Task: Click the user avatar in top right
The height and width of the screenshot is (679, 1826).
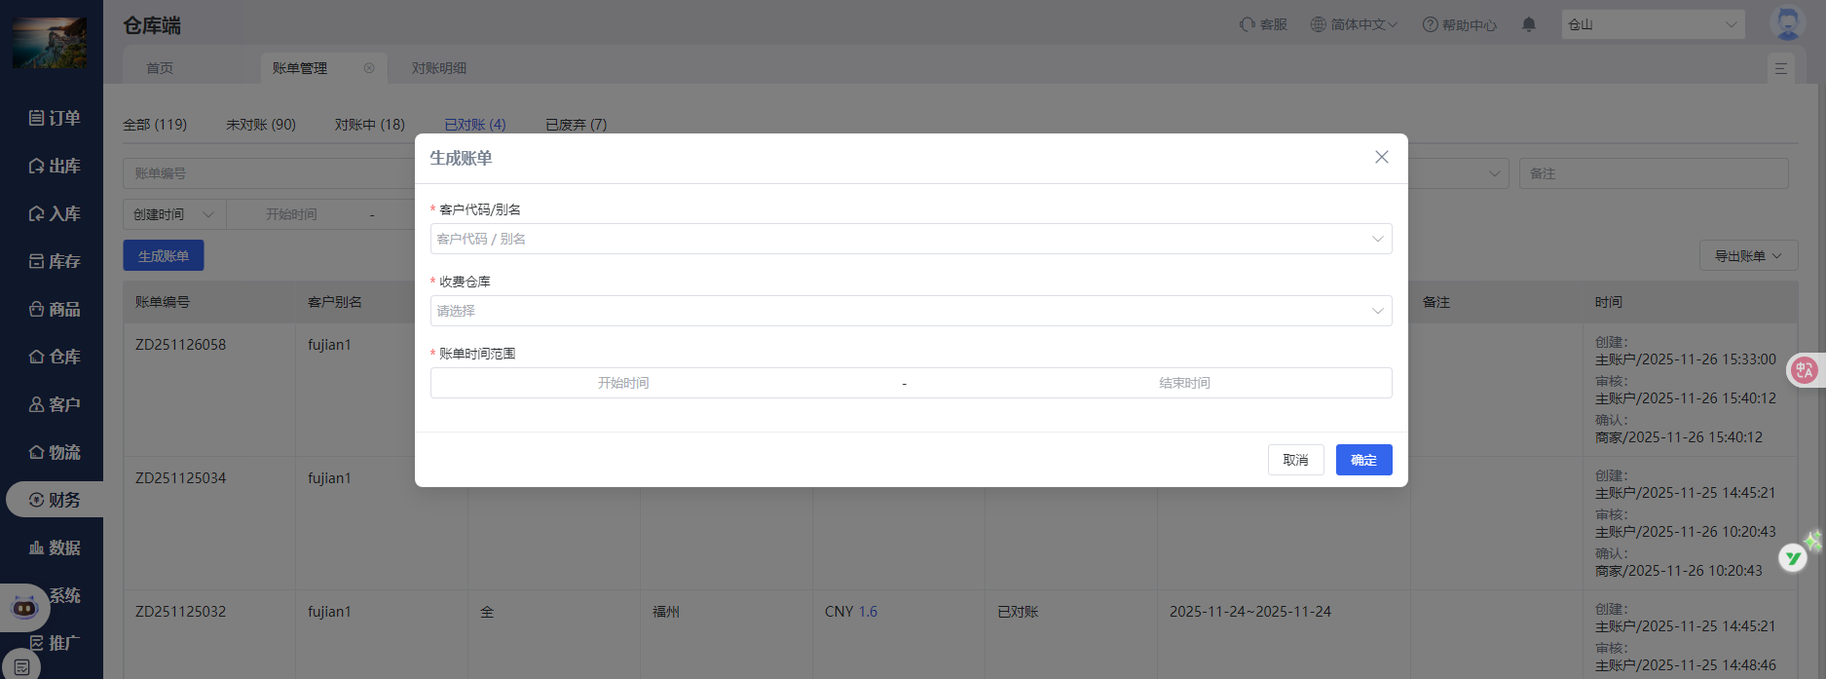Action: (1786, 23)
